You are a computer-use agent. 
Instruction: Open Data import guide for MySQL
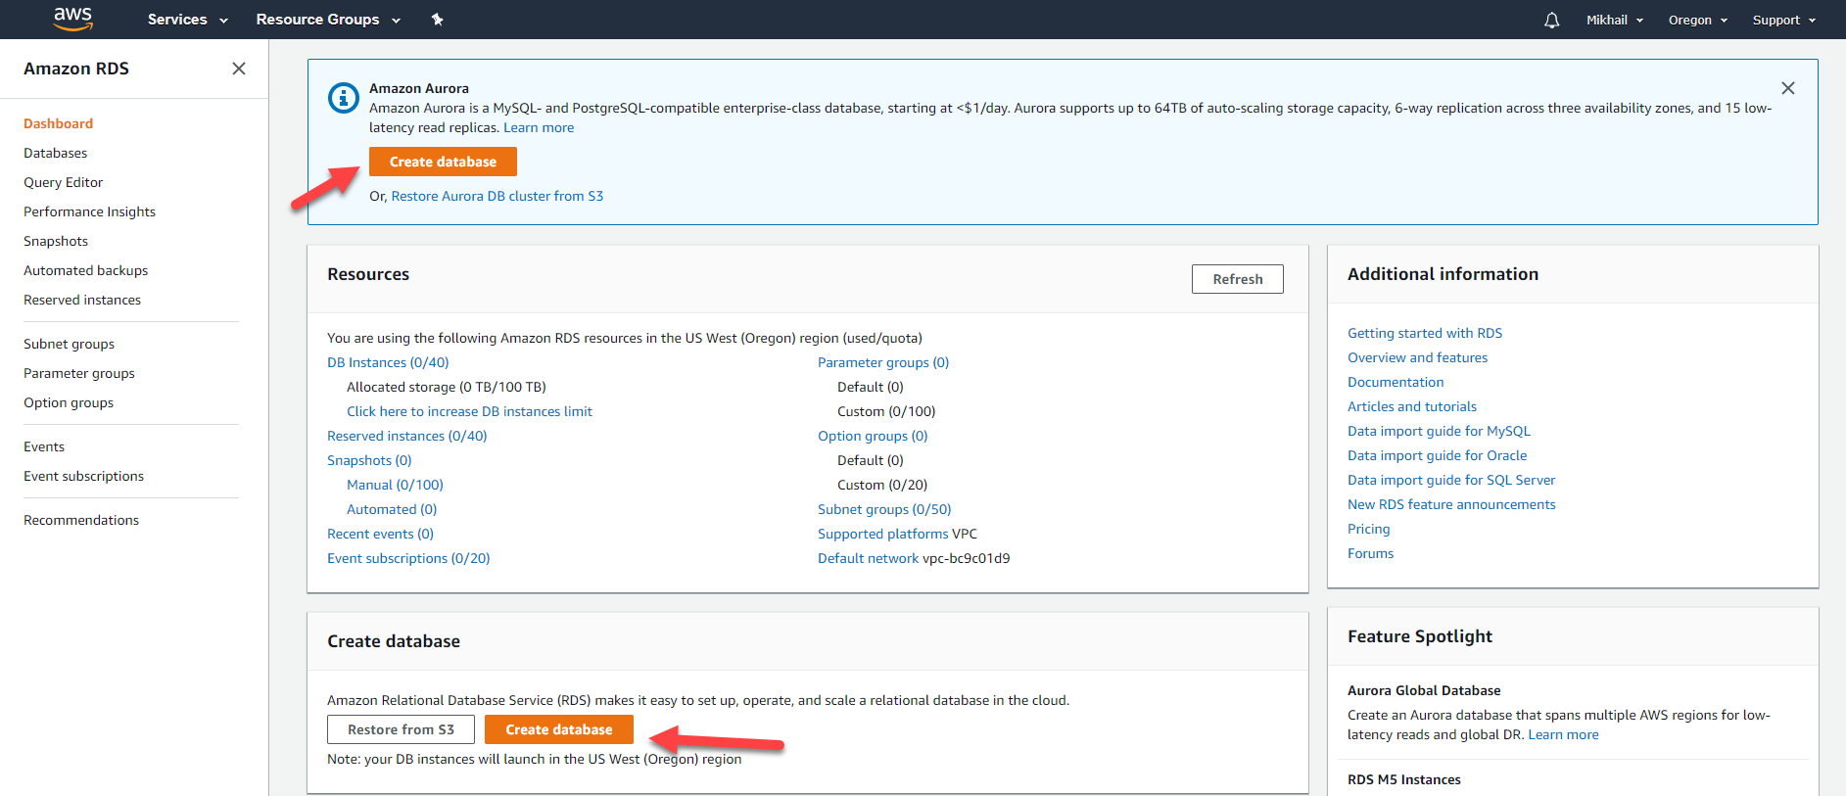coord(1439,431)
